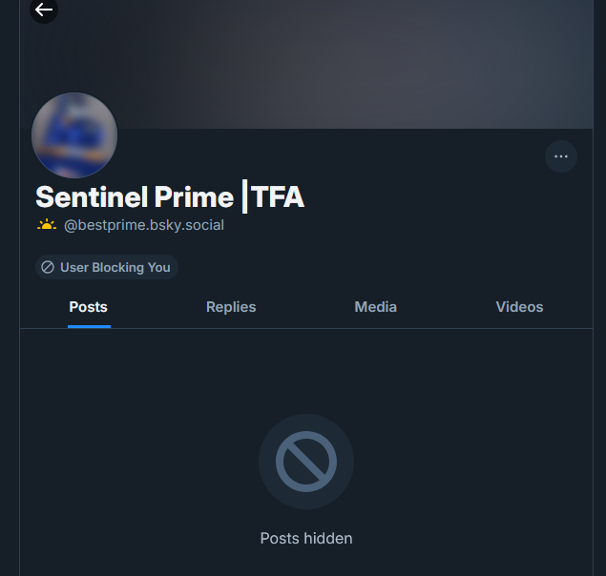Screen dimensions: 606x576
Task: Open the three-dot more options menu
Action: (x=561, y=156)
